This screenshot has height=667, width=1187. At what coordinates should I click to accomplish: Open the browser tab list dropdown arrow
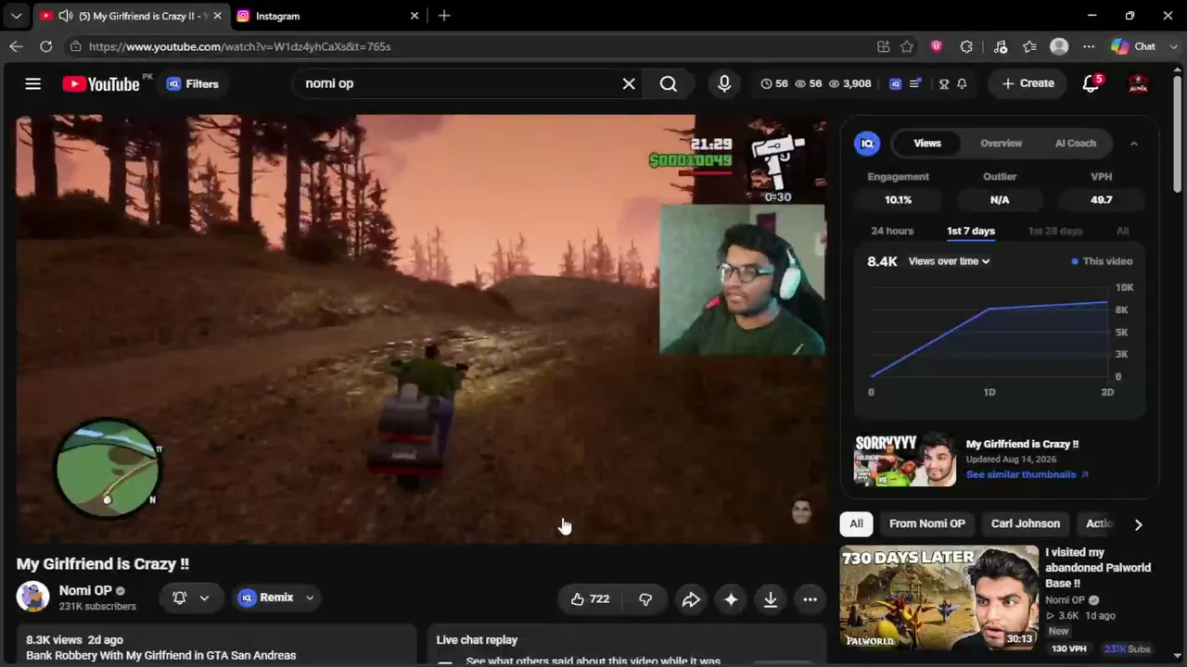coord(16,16)
